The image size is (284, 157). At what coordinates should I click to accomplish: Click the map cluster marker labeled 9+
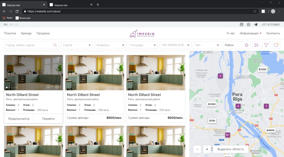click(x=228, y=135)
